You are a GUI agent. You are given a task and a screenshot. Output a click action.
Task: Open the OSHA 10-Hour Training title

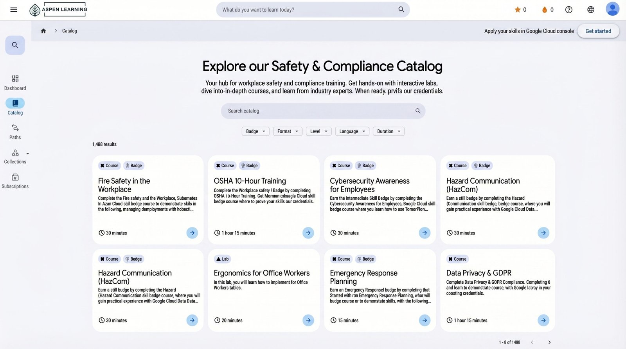coord(250,181)
